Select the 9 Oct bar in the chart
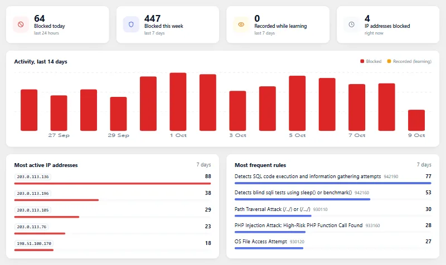This screenshot has height=265, width=446. tap(416, 120)
